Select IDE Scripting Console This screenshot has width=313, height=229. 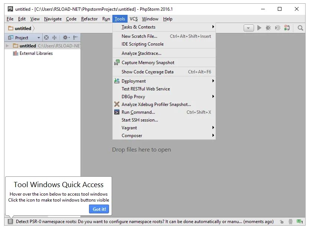(x=164, y=44)
